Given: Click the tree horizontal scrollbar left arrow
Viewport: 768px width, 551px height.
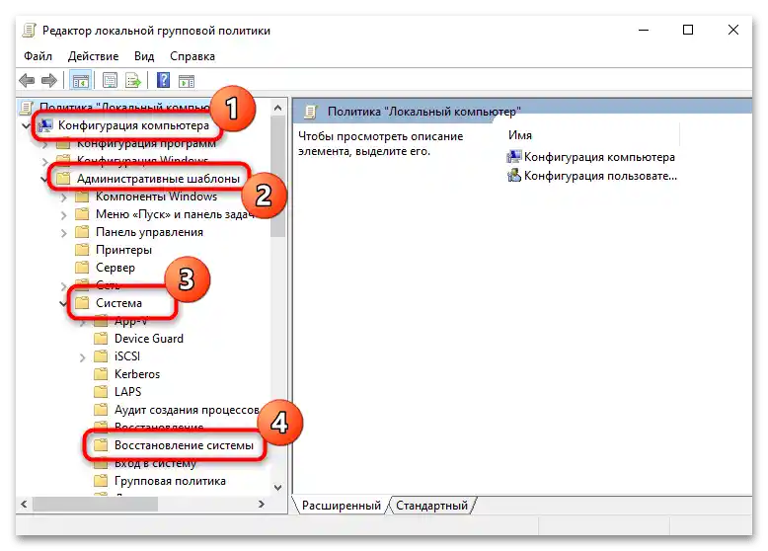Looking at the screenshot, I should coord(24,504).
